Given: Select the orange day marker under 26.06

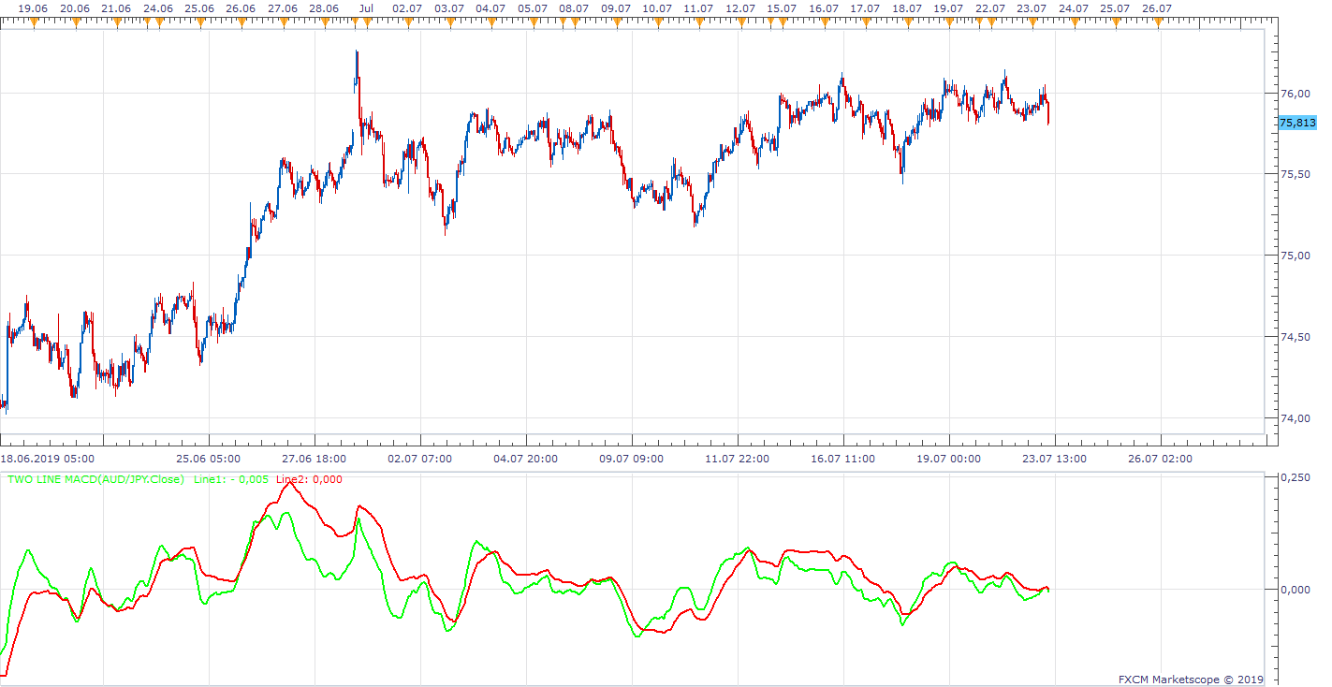Looking at the screenshot, I should 242,23.
